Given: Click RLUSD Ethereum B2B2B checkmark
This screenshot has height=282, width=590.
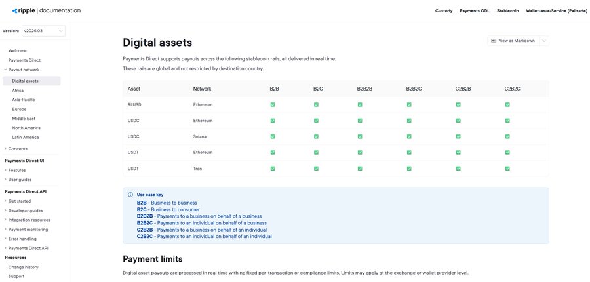Looking at the screenshot, I should pyautogui.click(x=360, y=105).
